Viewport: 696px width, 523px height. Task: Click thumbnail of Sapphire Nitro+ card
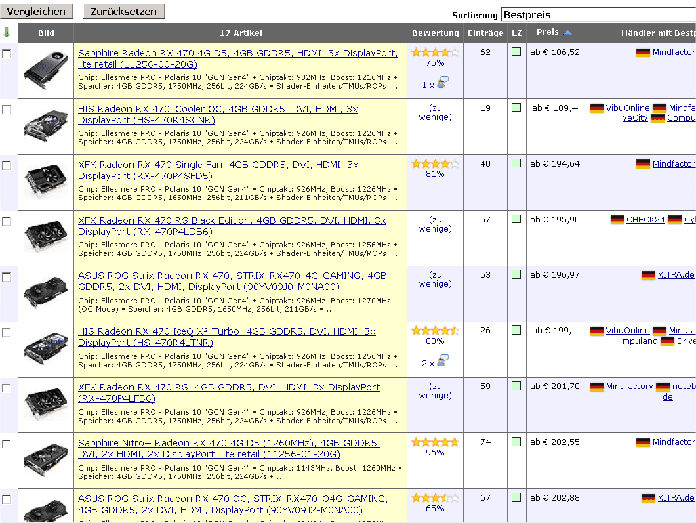[x=46, y=461]
